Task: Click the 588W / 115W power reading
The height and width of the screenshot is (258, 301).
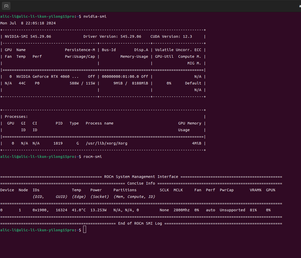Action: [x=82, y=83]
